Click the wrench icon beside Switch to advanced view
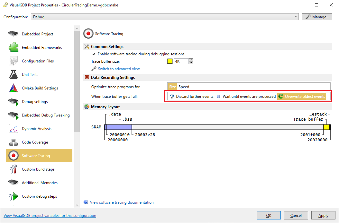Image resolution: width=339 pixels, height=223 pixels. point(94,69)
